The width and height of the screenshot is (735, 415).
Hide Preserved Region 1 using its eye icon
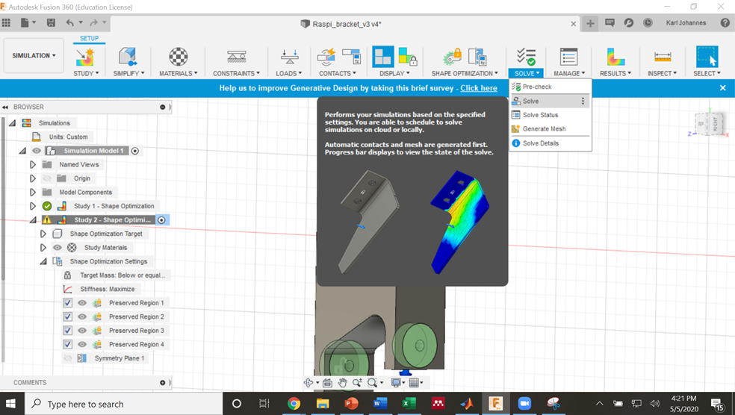pyautogui.click(x=82, y=303)
